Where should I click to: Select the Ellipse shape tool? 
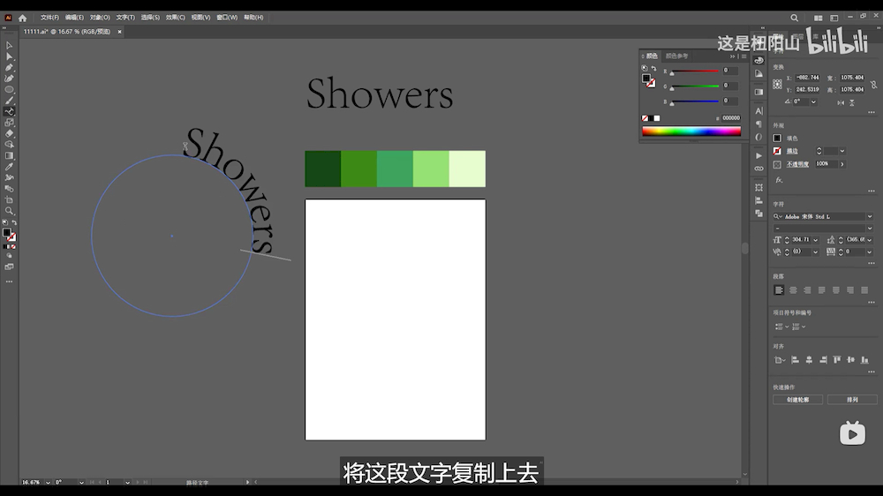pos(9,89)
